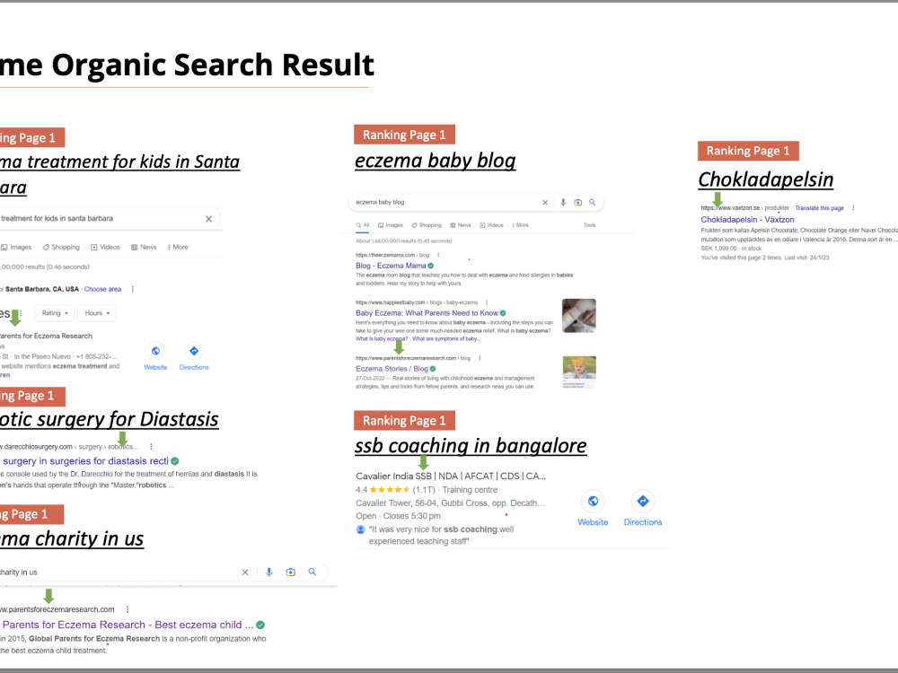
Task: Open Rating filter dropdown
Action: (55, 313)
